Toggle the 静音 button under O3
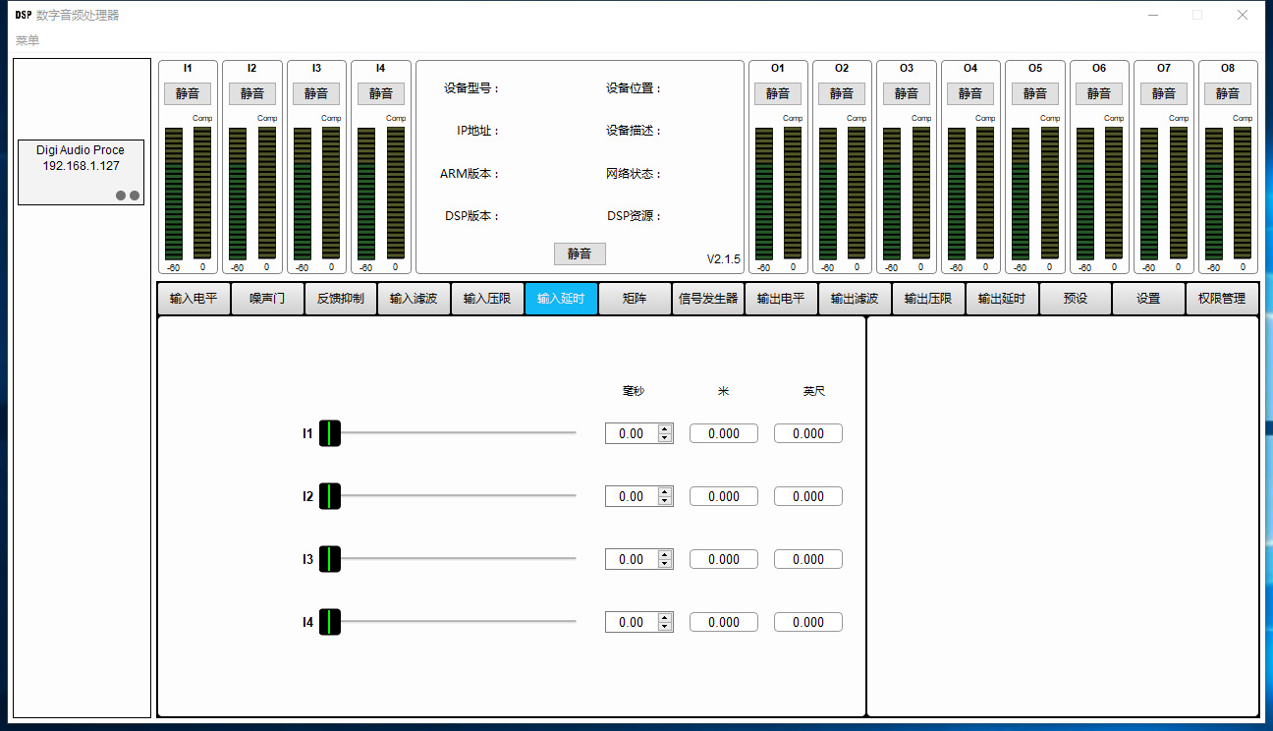 click(x=907, y=93)
